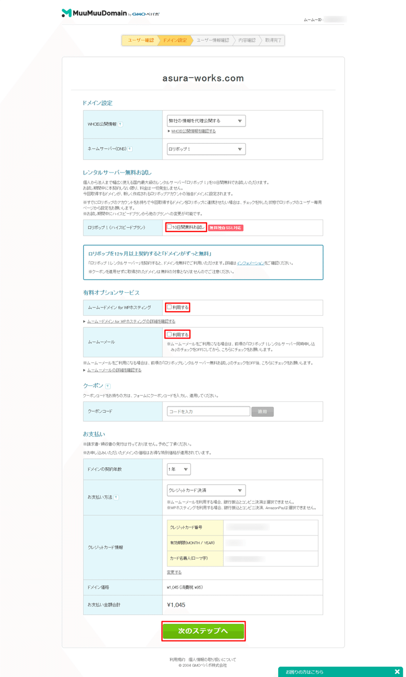Click the asura-works.com domain heading
This screenshot has height=677, width=406.
pos(203,78)
